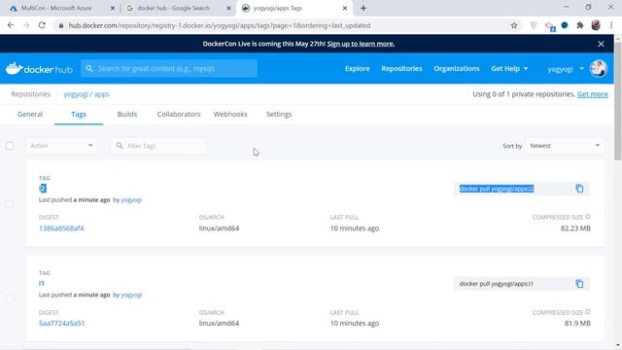Go back using browser back arrow

pos(11,25)
